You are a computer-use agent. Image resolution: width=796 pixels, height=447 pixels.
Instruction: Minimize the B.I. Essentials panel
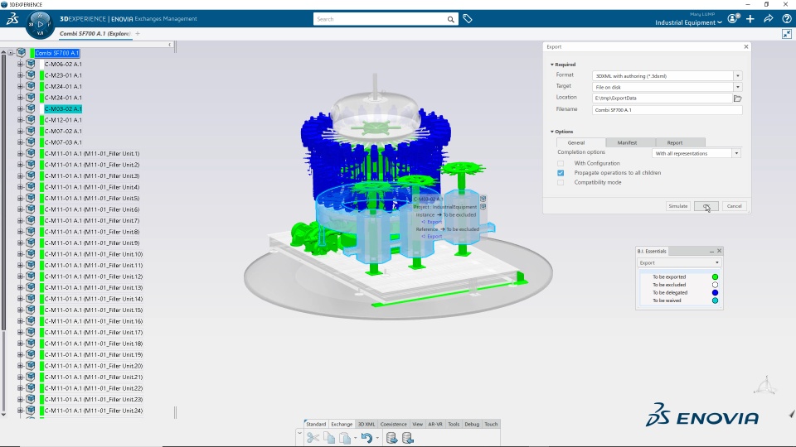pyautogui.click(x=711, y=251)
